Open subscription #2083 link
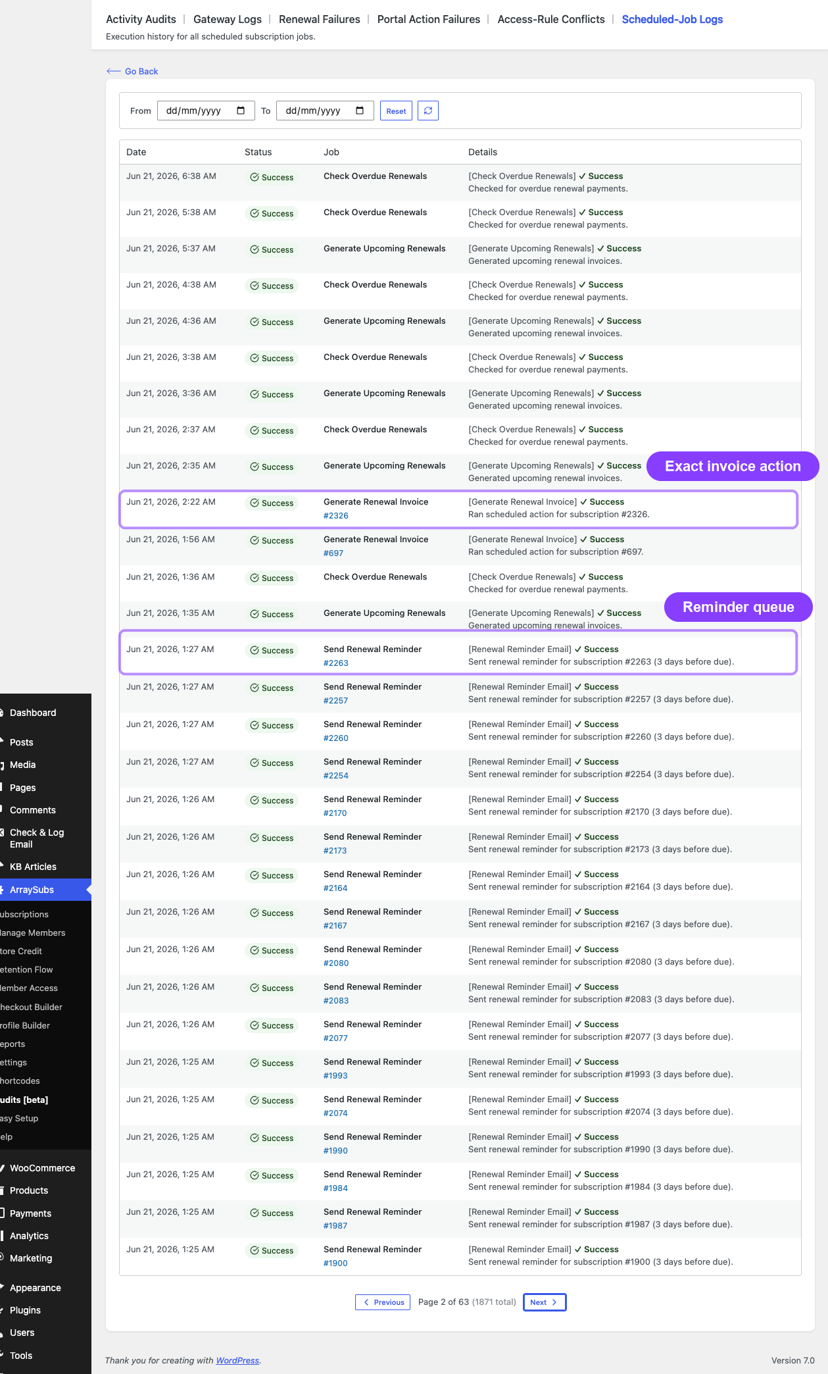Viewport: 828px width, 1374px height. (x=336, y=1001)
